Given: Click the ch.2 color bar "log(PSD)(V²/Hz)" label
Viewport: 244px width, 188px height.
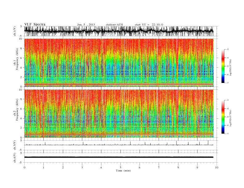Looking at the screenshot, I should pos(230,118).
